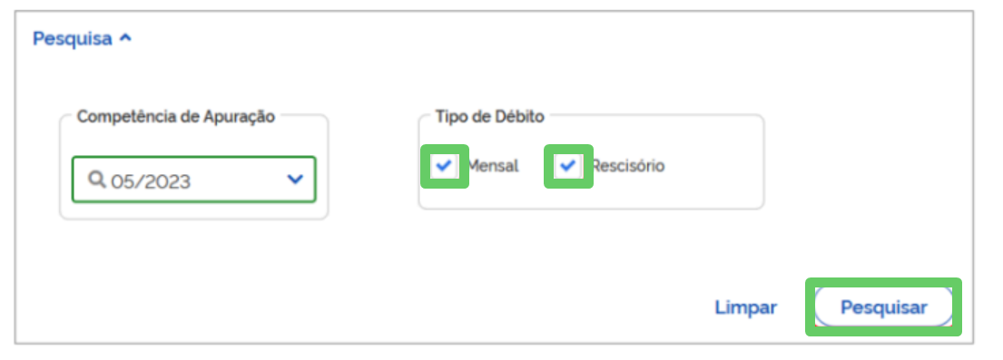Collapse the Pesquisa section chevron
The image size is (1003, 360).
point(126,38)
